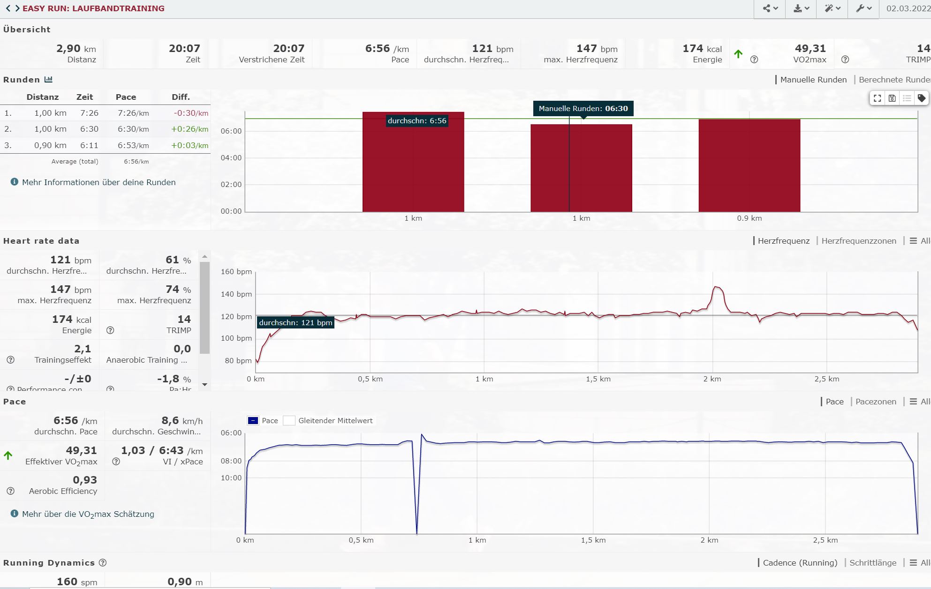Go to previous activity arrow
The height and width of the screenshot is (589, 931).
[x=8, y=8]
